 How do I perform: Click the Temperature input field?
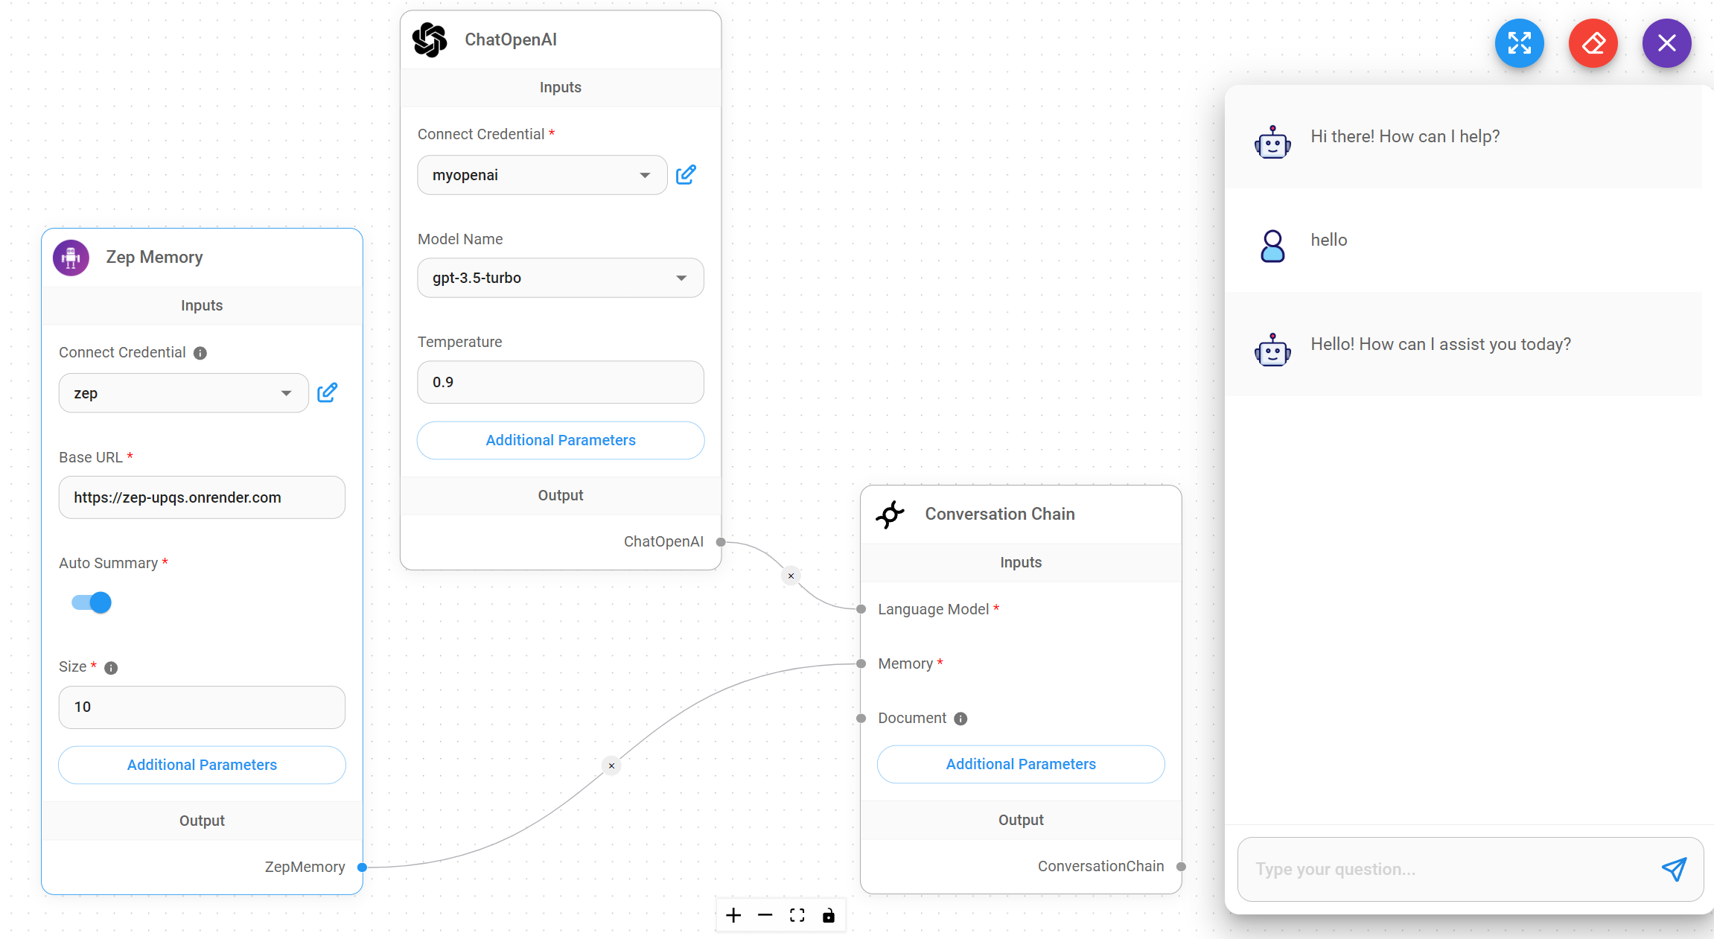pos(560,382)
